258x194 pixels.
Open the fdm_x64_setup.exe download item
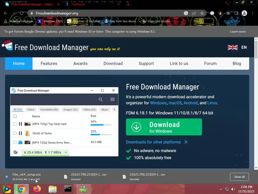coord(26,177)
